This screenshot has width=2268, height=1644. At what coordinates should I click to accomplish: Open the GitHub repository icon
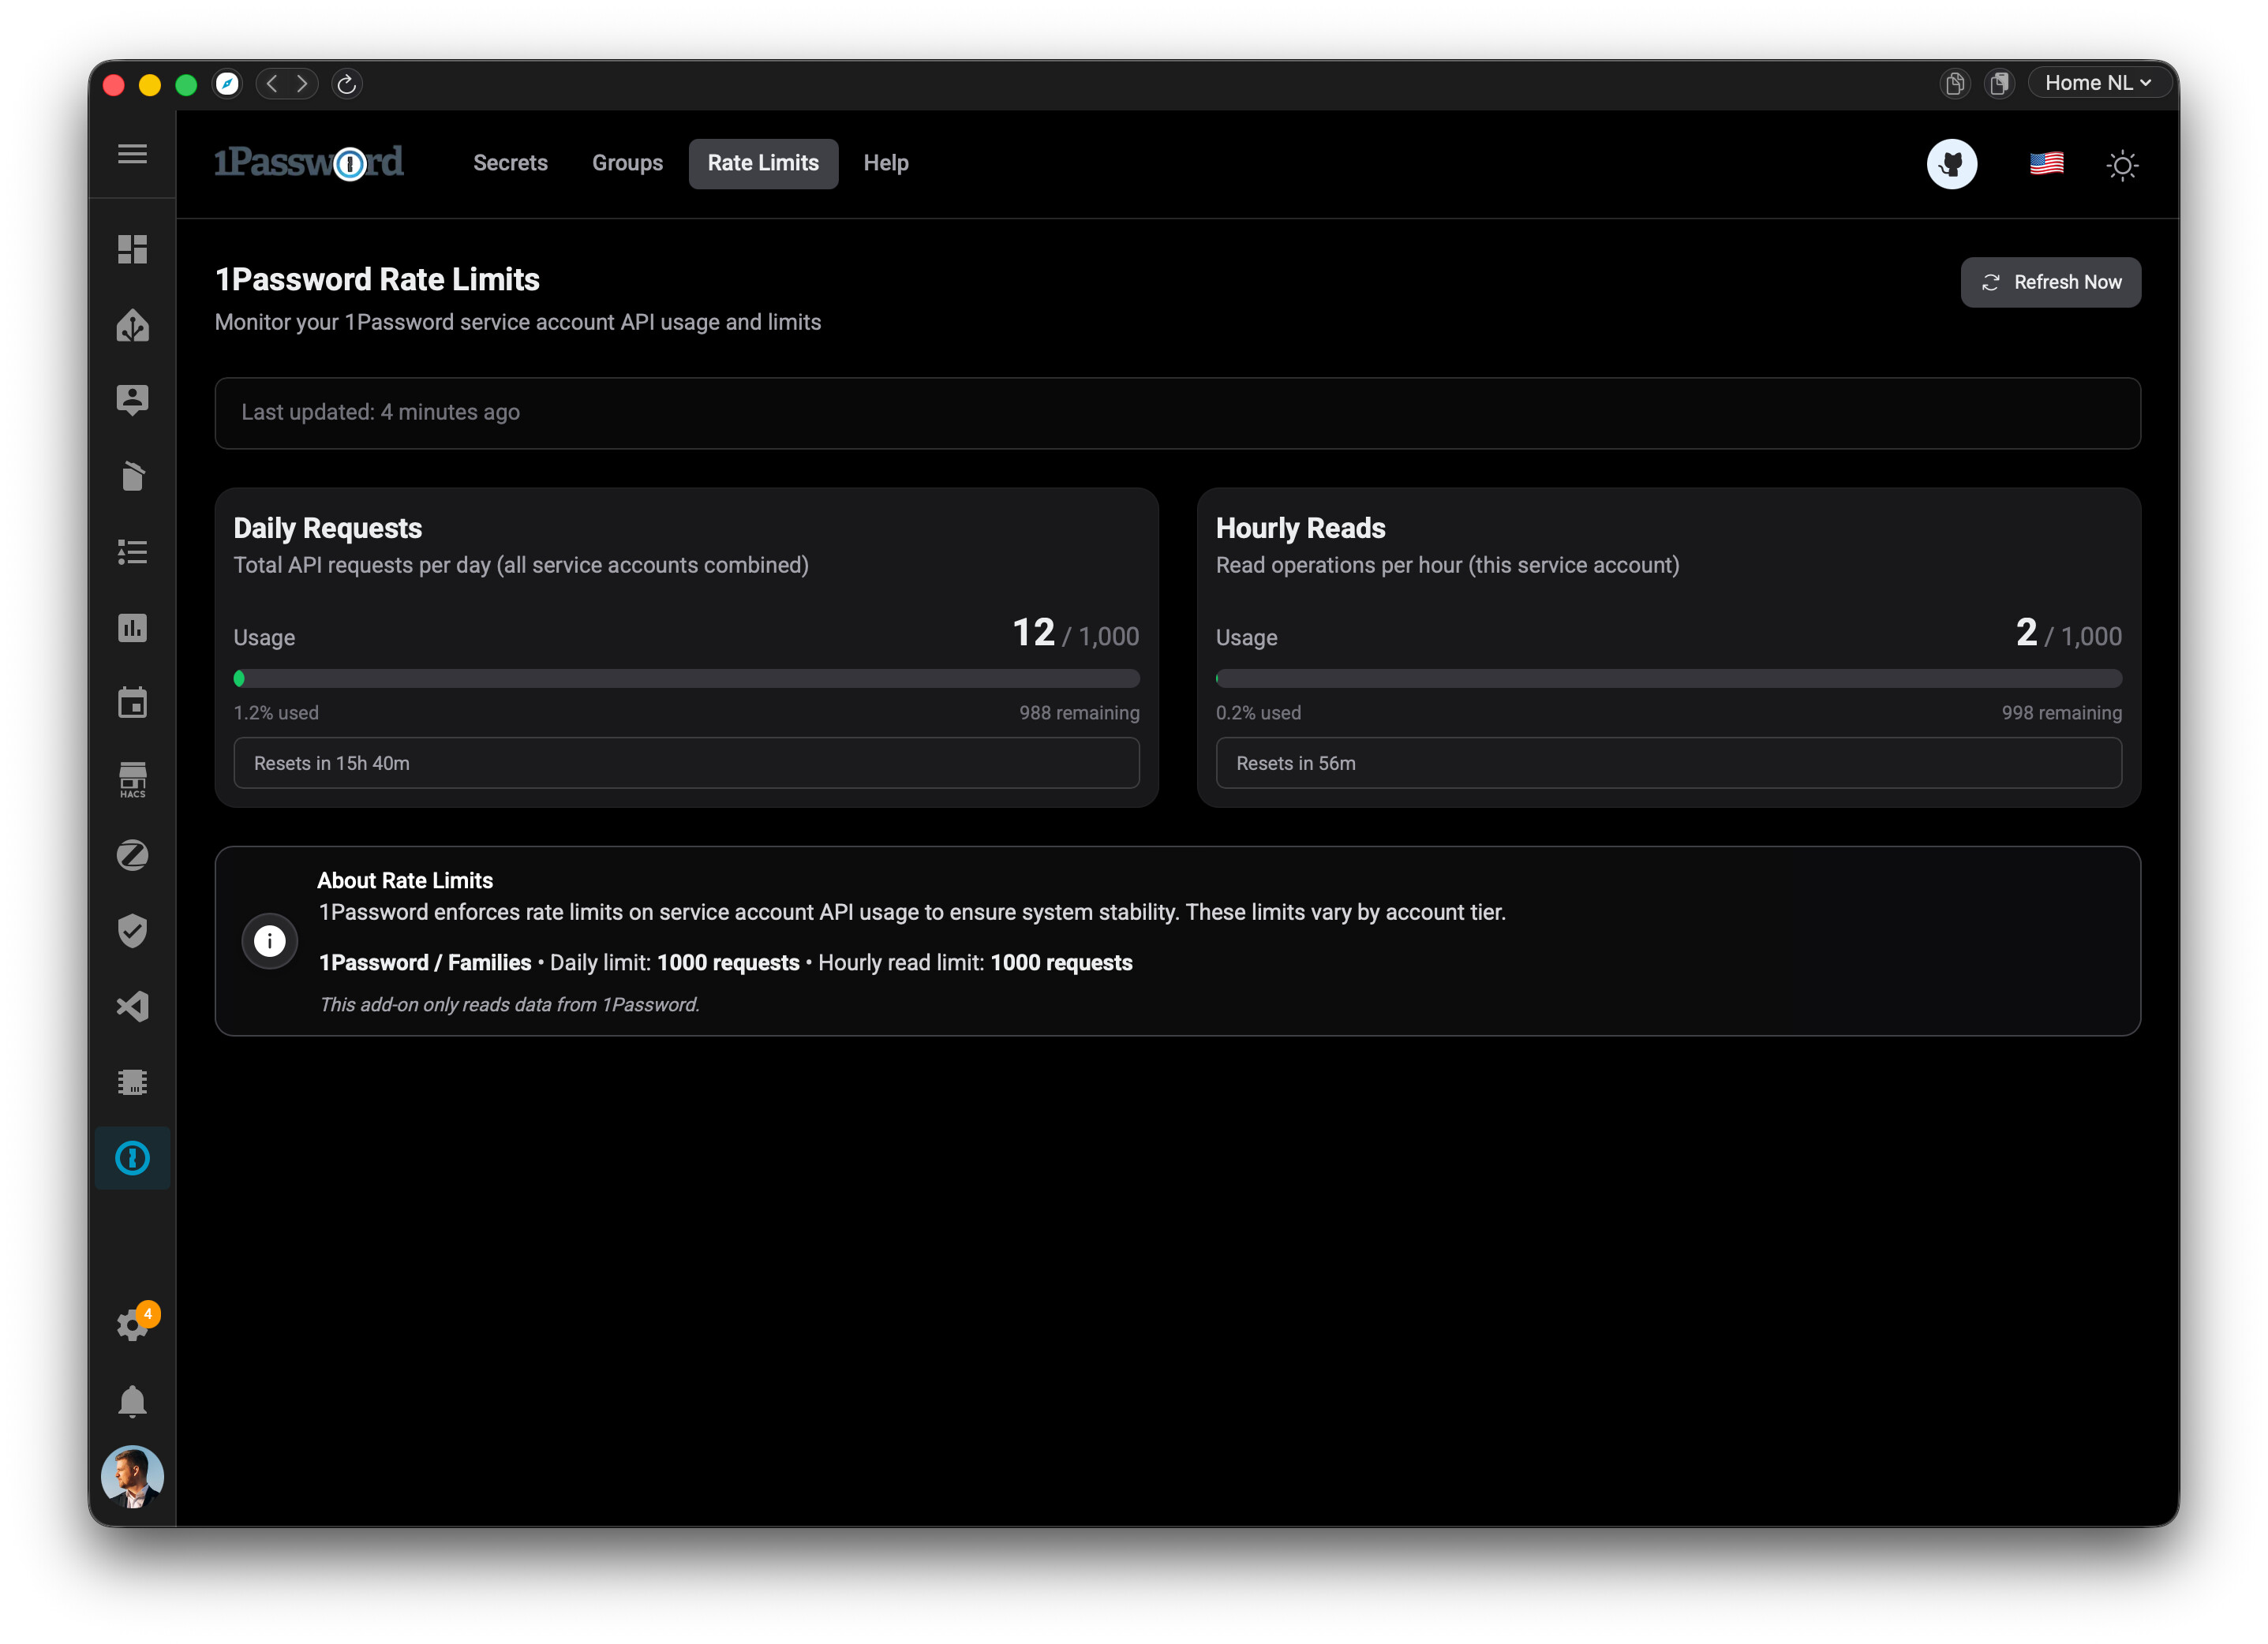1951,164
